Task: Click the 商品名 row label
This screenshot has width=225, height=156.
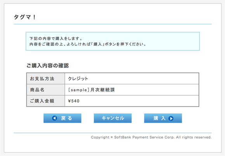Action: click(x=37, y=90)
